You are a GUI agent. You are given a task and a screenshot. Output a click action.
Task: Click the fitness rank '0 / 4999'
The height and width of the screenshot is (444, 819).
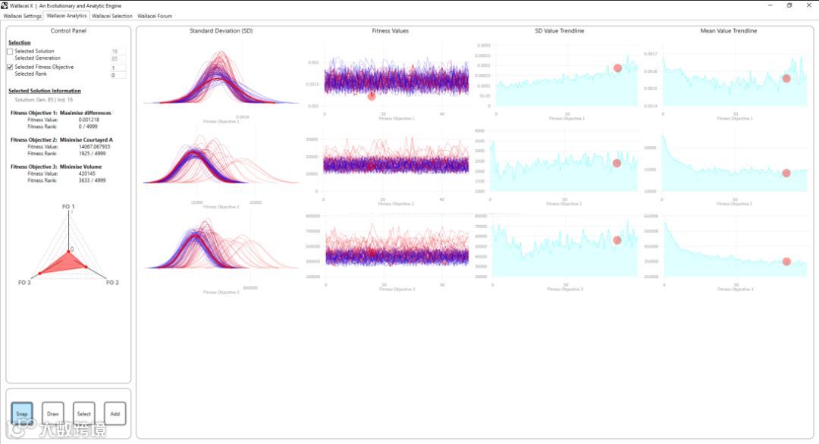(x=88, y=127)
